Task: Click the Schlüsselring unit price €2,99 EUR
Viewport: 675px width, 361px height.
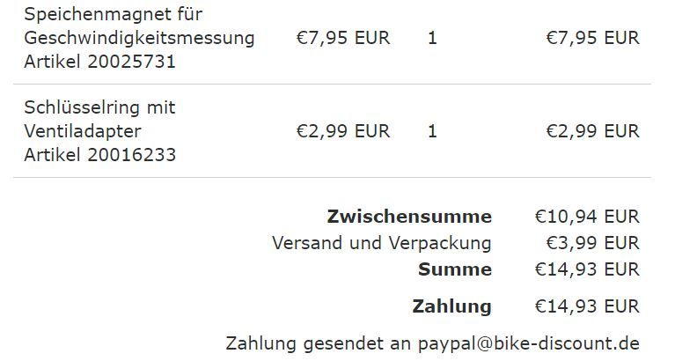Action: [342, 131]
